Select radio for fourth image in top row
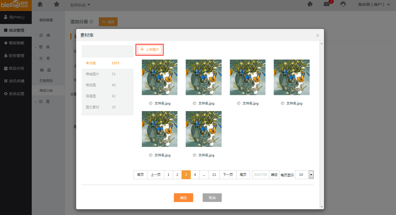396x215 pixels. (x=283, y=104)
